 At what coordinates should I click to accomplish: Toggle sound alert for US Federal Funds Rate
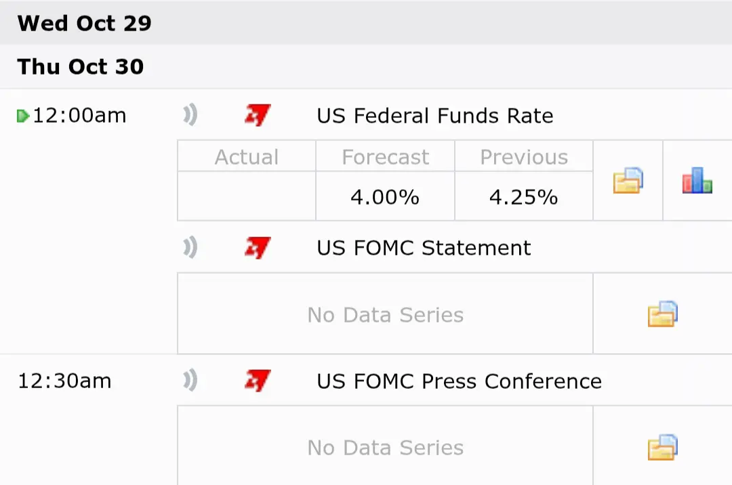(x=190, y=116)
